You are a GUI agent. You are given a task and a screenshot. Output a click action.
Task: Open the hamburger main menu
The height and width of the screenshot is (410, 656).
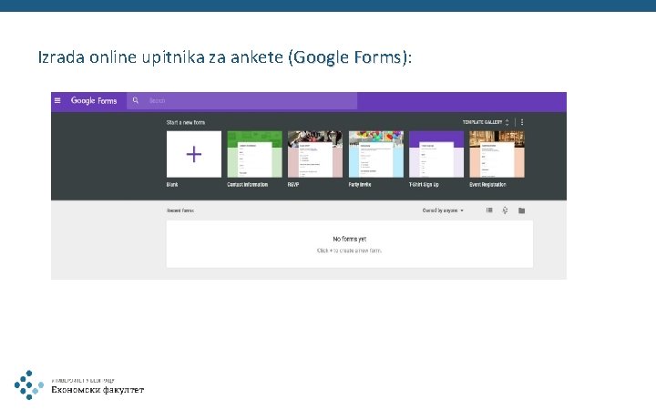(57, 100)
